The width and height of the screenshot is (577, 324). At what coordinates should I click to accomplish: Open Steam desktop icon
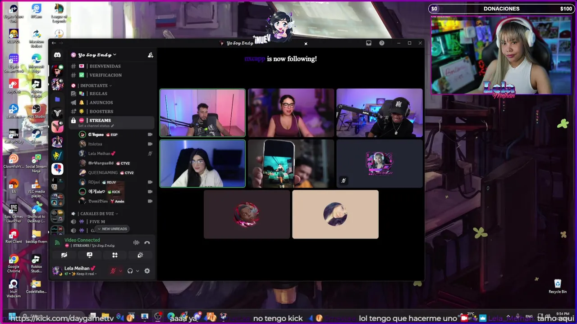(37, 136)
